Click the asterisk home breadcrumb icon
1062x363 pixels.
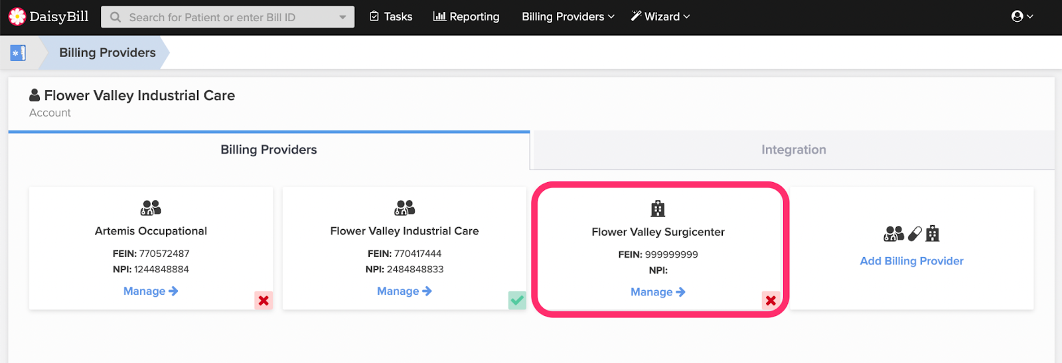point(18,53)
